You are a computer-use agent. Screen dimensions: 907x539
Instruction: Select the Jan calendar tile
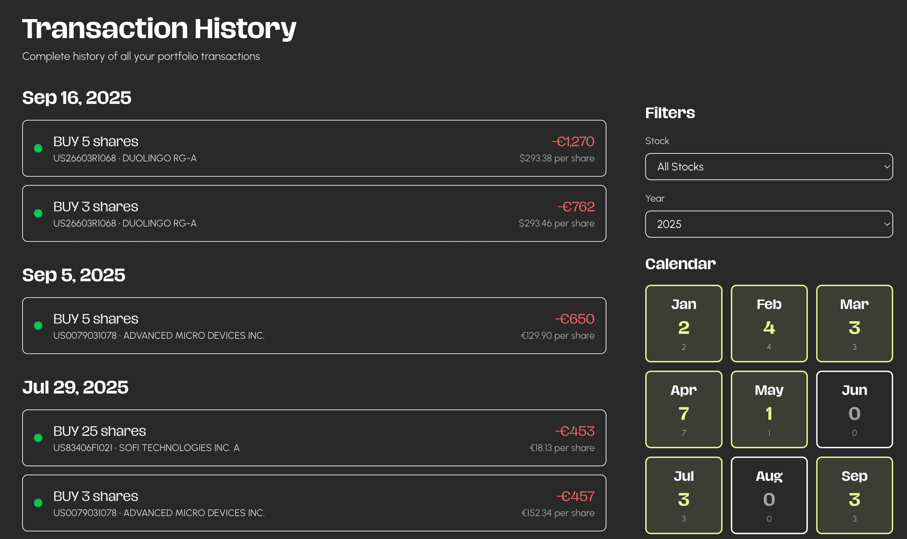click(x=684, y=324)
